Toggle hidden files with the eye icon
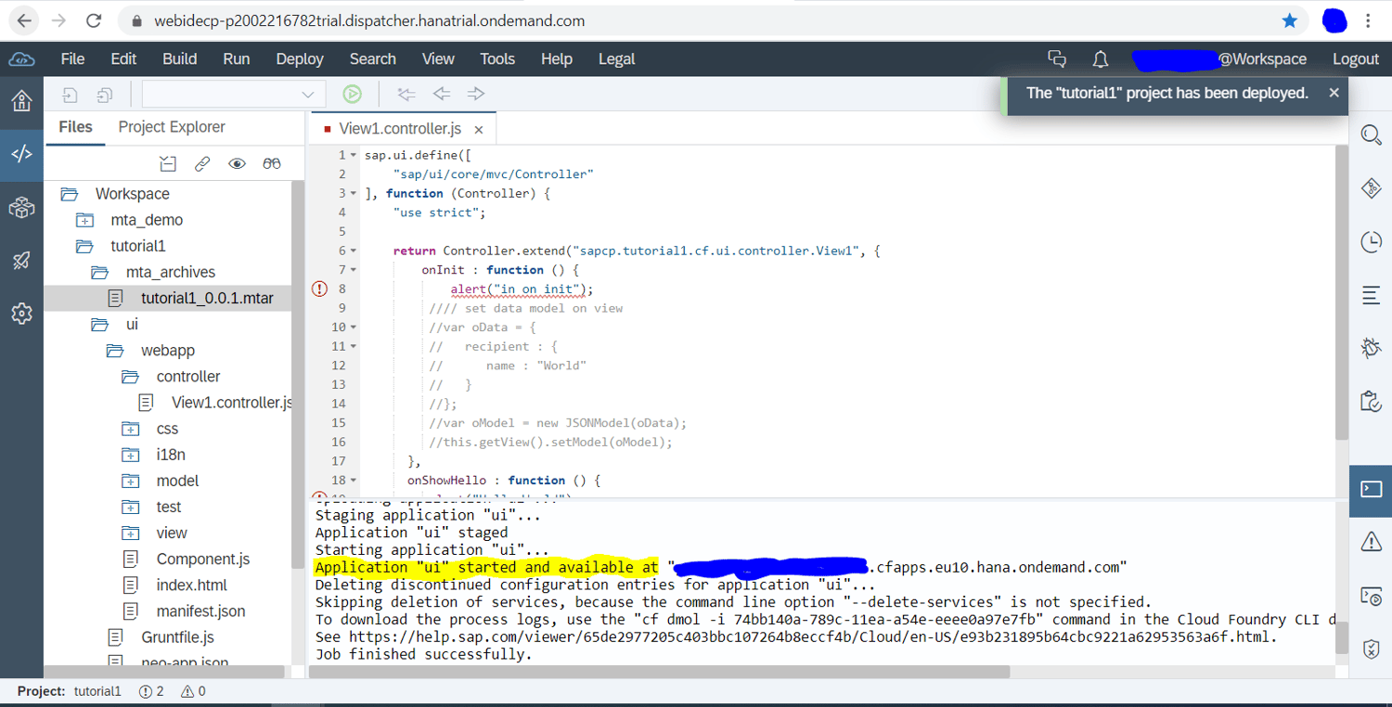This screenshot has height=707, width=1392. click(237, 163)
